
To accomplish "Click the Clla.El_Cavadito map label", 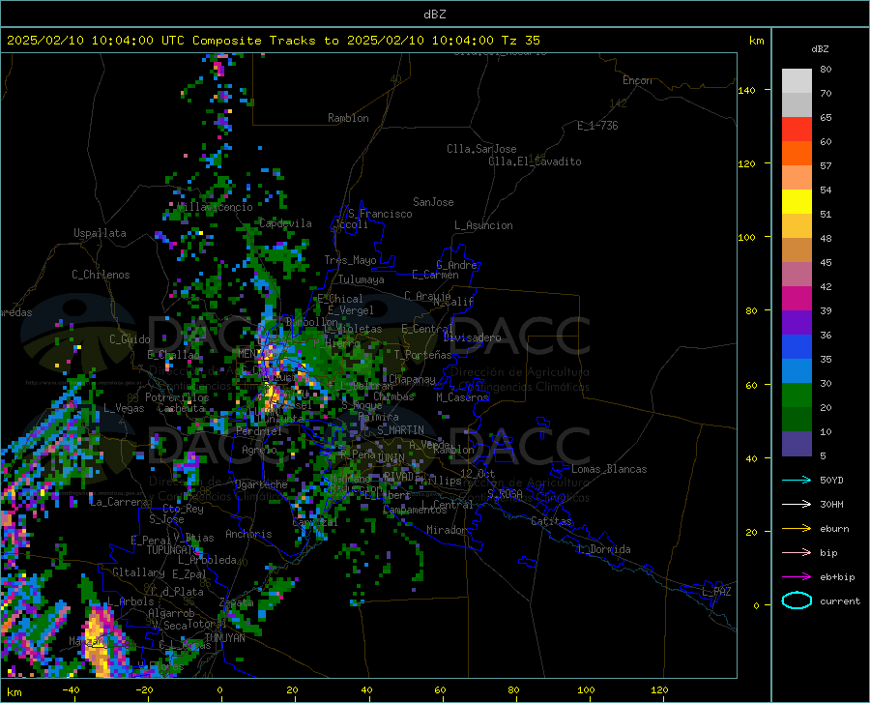I will coord(535,161).
